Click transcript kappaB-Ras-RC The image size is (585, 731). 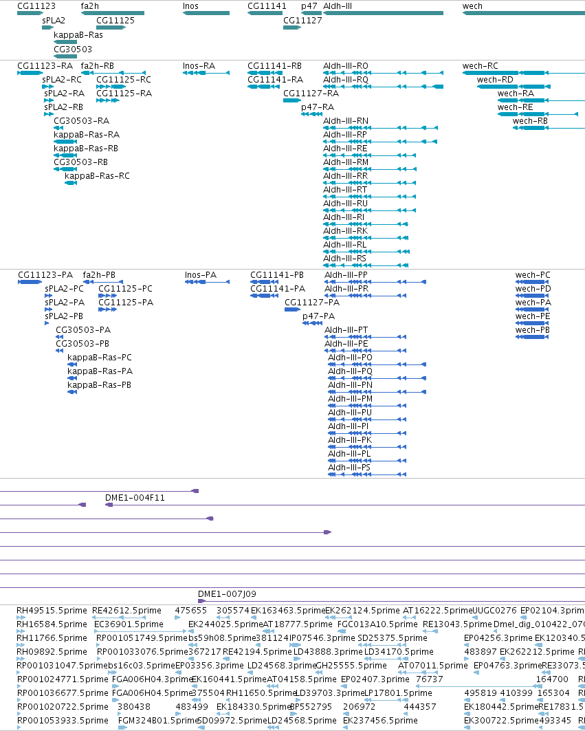pos(98,176)
